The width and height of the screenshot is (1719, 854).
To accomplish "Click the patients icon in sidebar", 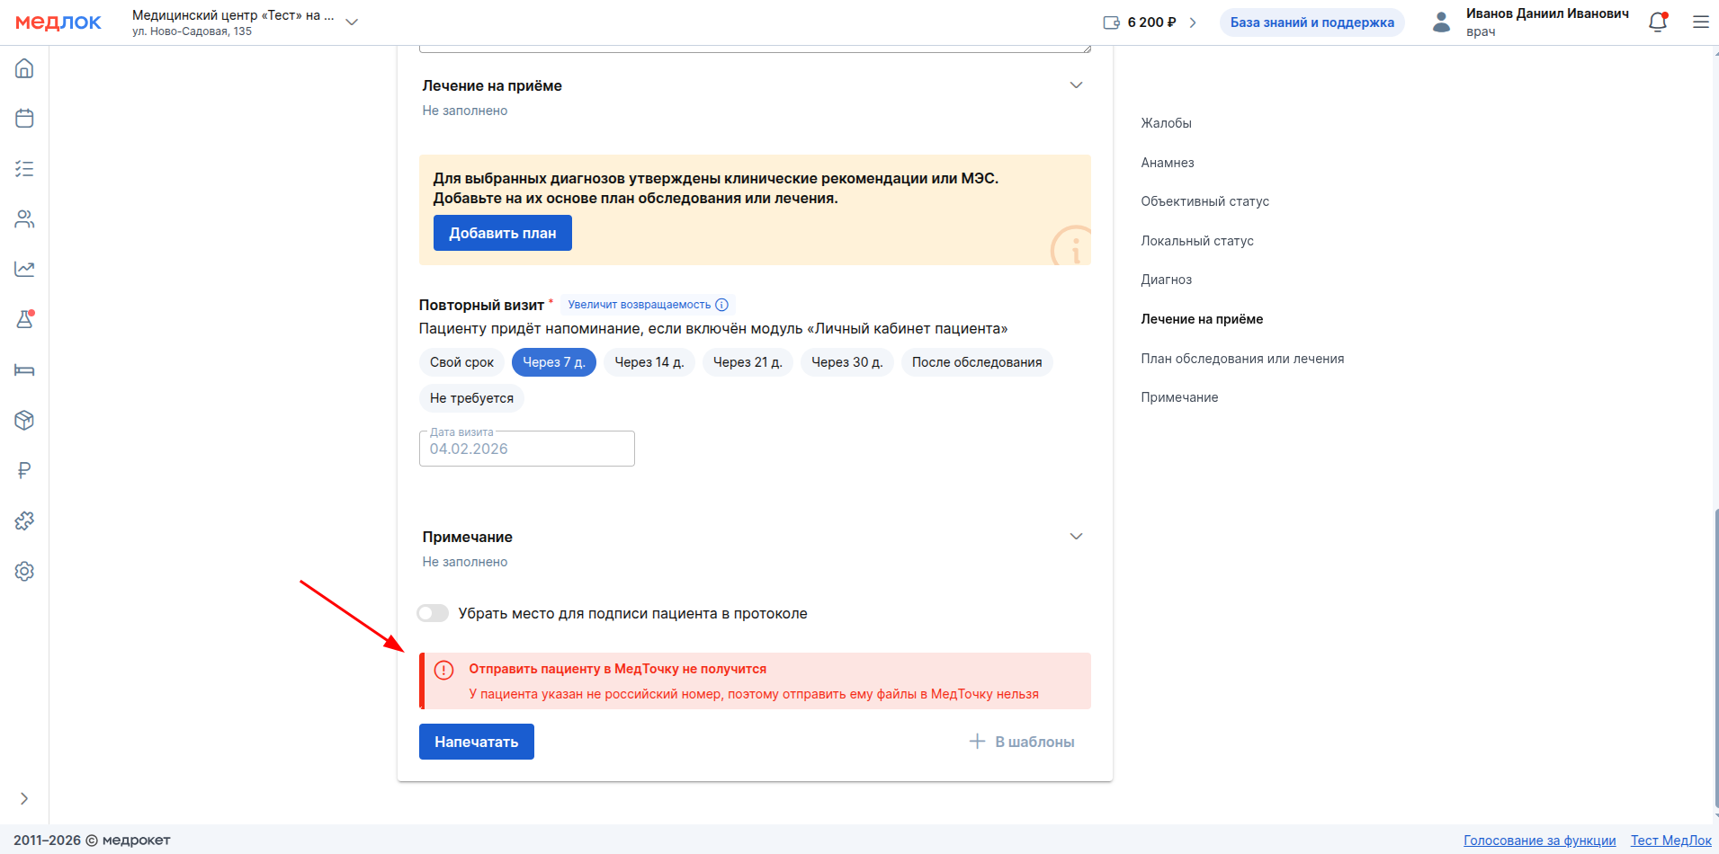I will (x=24, y=219).
